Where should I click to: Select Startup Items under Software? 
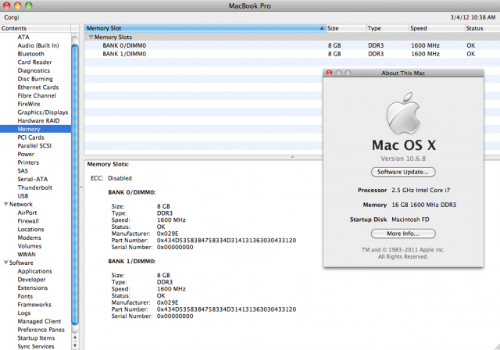[x=36, y=337]
